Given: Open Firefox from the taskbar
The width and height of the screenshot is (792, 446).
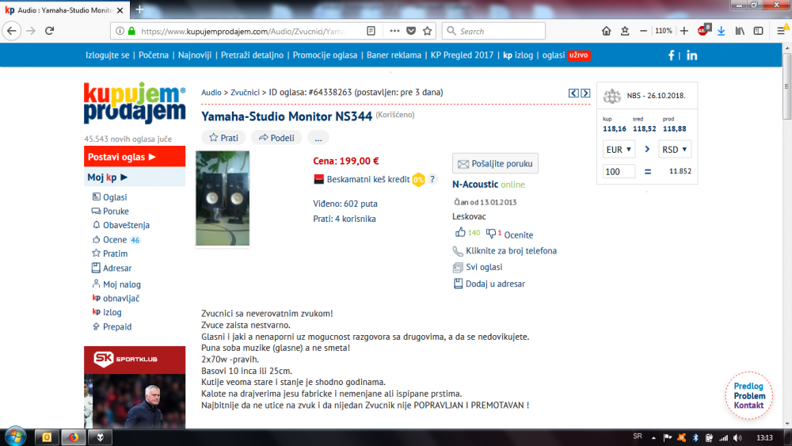Looking at the screenshot, I should tap(74, 437).
